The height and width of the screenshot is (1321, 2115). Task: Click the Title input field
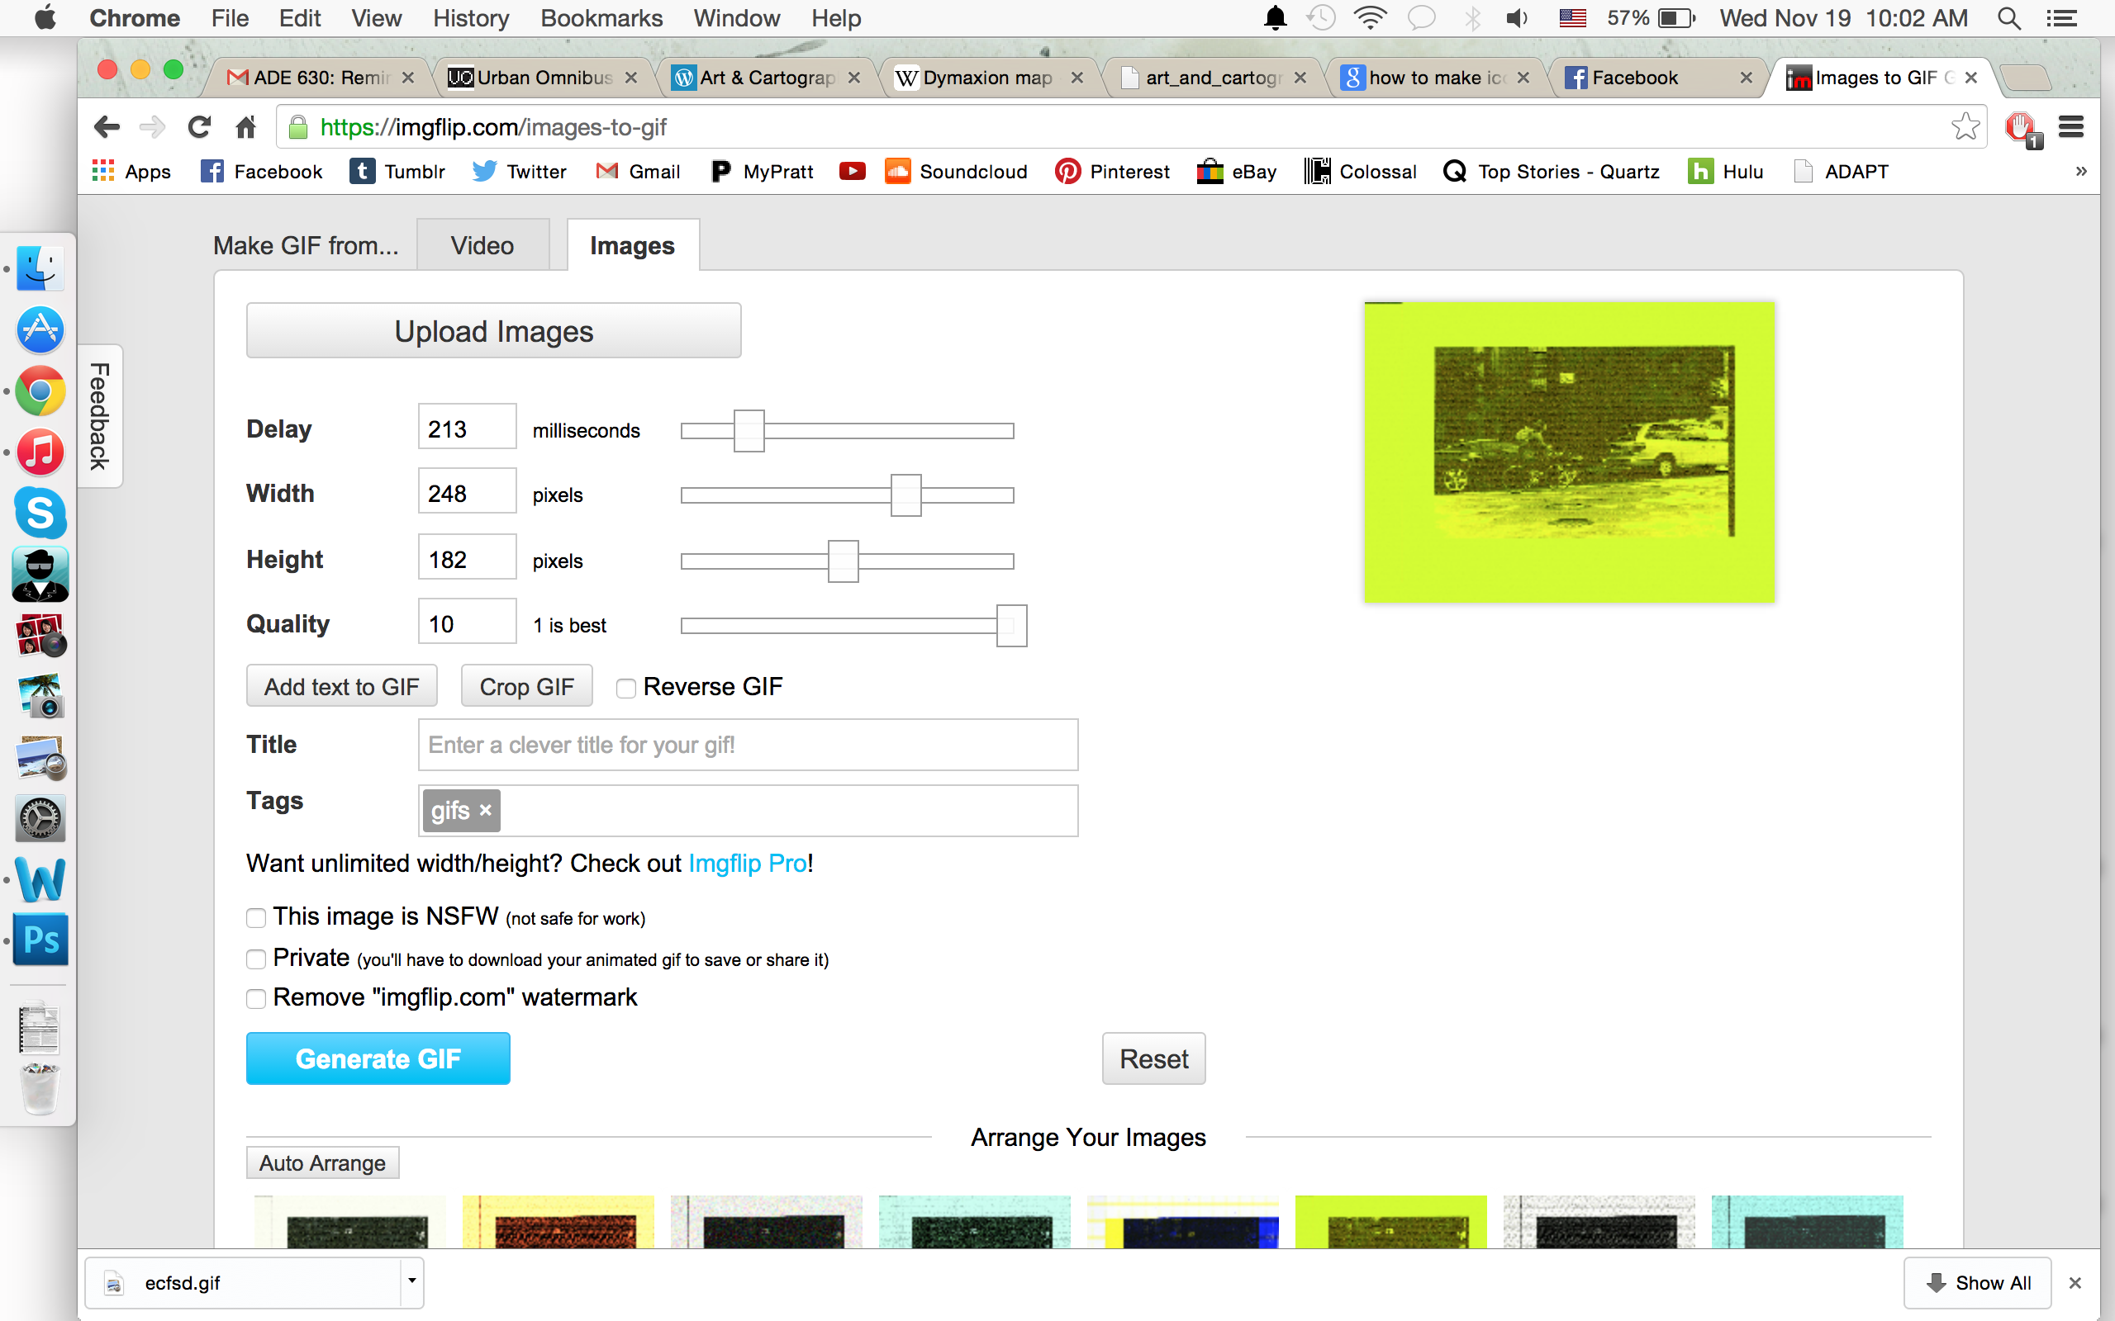coord(746,746)
